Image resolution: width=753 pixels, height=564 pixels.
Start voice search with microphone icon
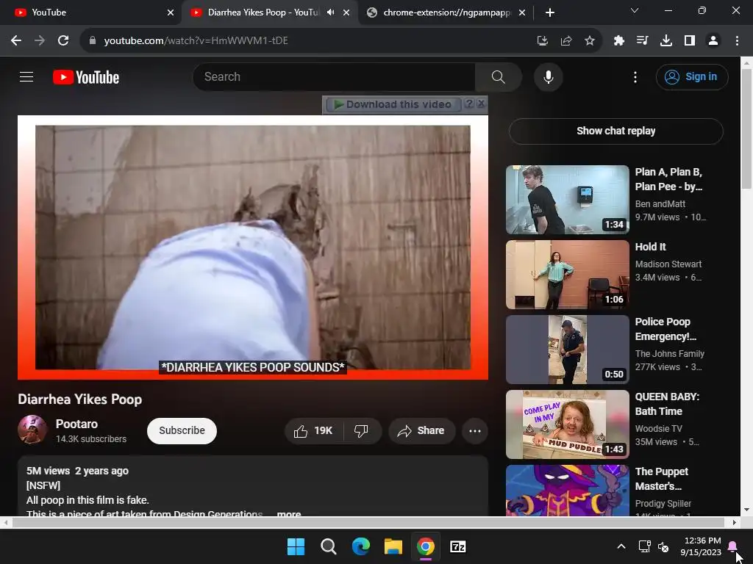pos(548,76)
